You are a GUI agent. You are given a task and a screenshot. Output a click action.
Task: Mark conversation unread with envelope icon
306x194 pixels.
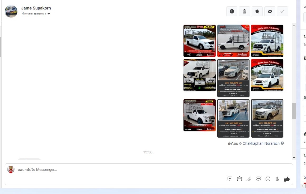[x=270, y=11]
